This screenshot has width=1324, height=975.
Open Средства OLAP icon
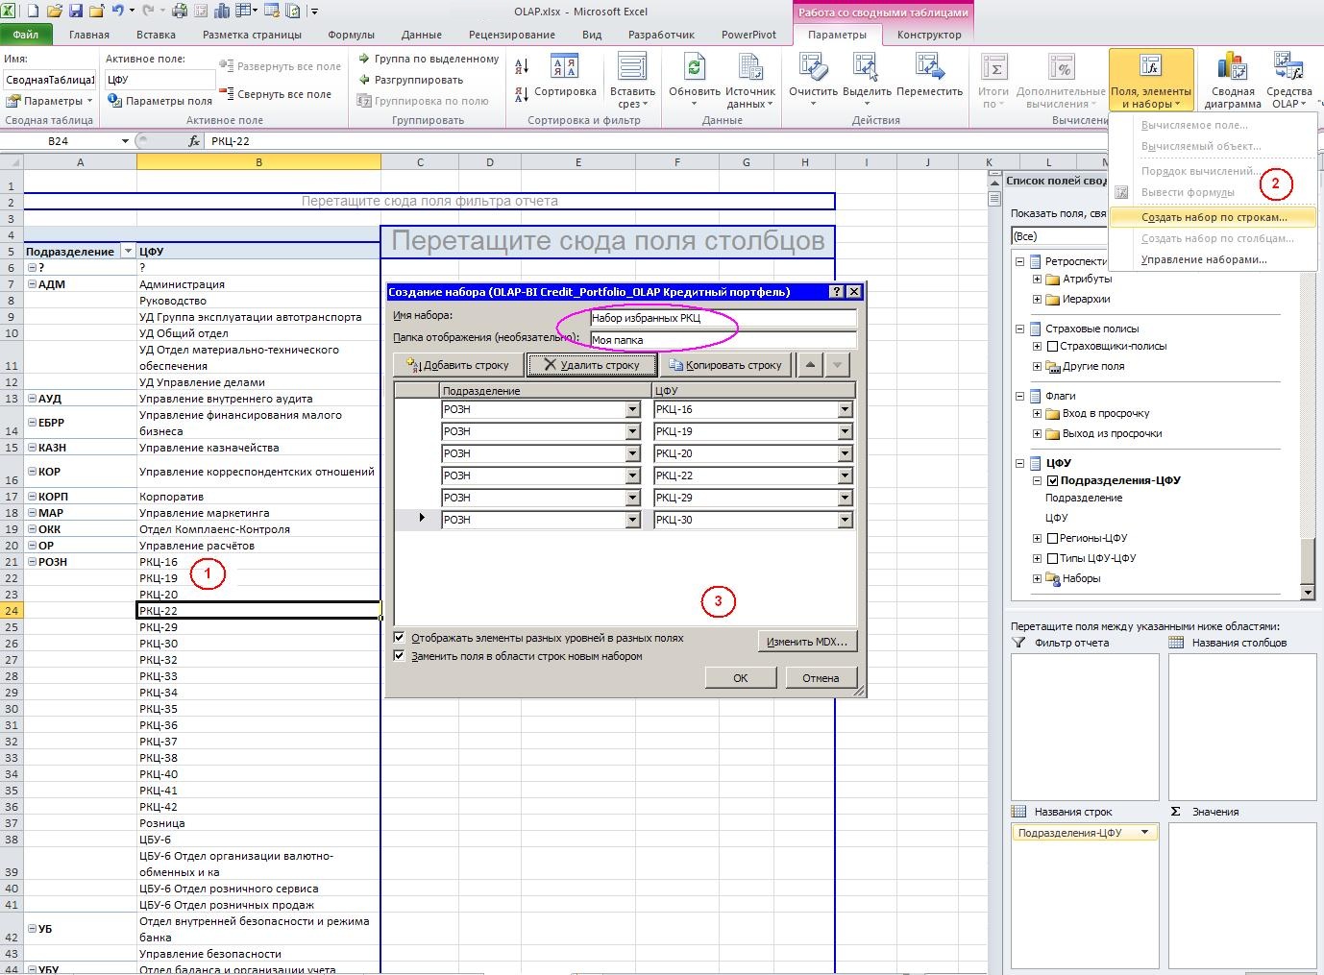[1288, 66]
